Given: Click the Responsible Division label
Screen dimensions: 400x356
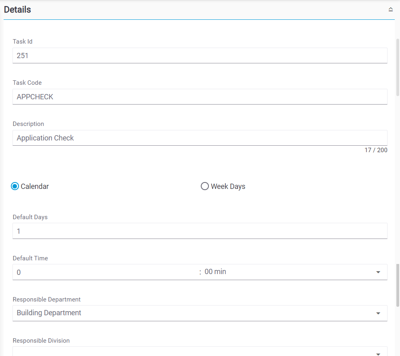Looking at the screenshot, I should pos(41,340).
